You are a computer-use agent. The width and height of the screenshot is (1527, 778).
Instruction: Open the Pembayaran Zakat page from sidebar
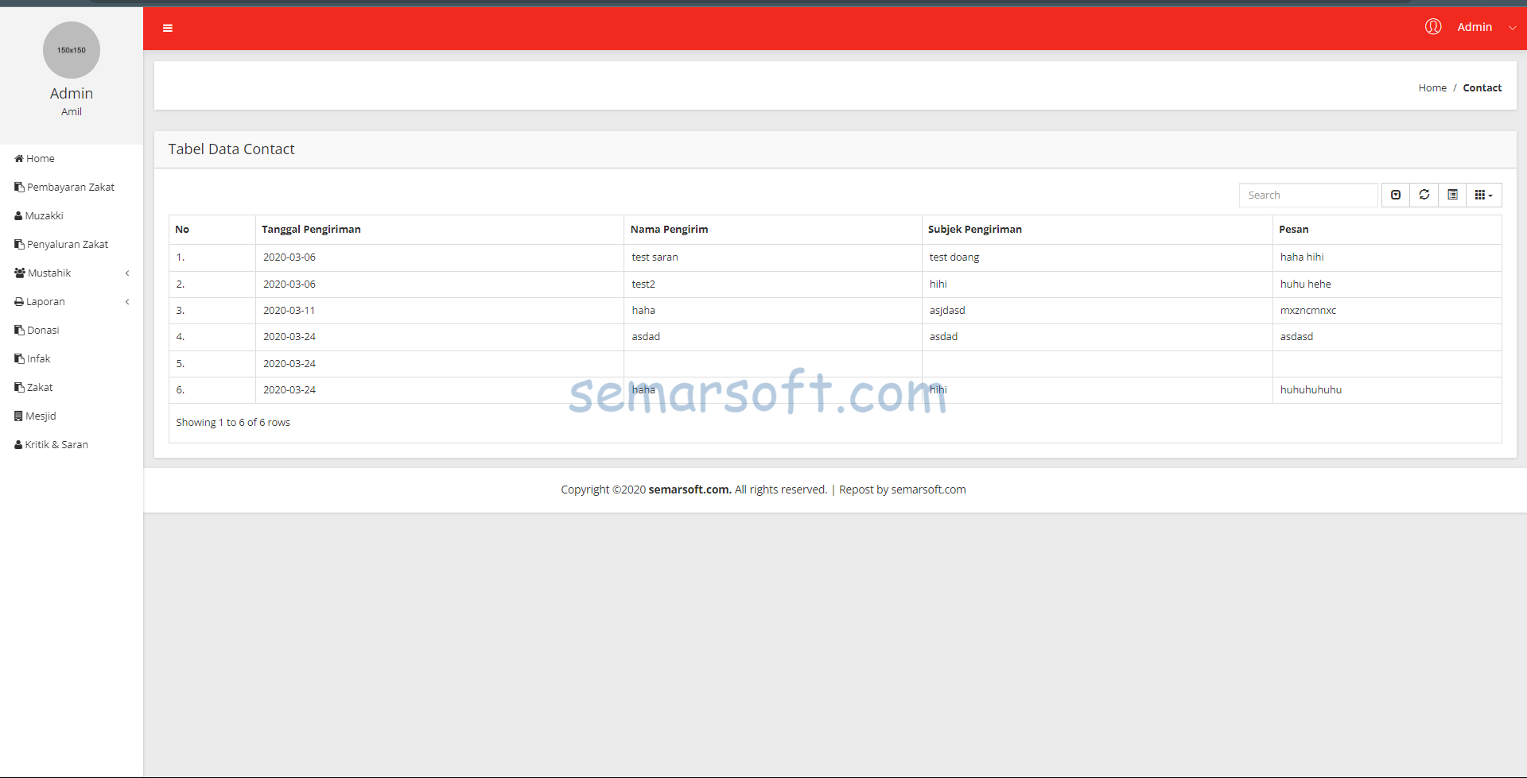click(70, 187)
